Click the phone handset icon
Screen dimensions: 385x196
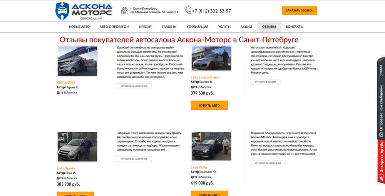click(188, 10)
